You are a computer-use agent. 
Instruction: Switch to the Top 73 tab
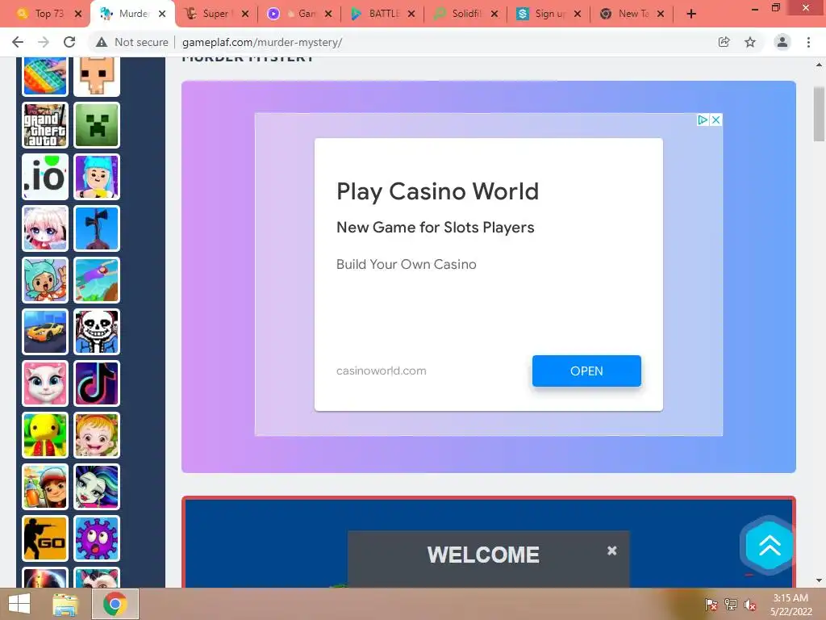pos(48,14)
